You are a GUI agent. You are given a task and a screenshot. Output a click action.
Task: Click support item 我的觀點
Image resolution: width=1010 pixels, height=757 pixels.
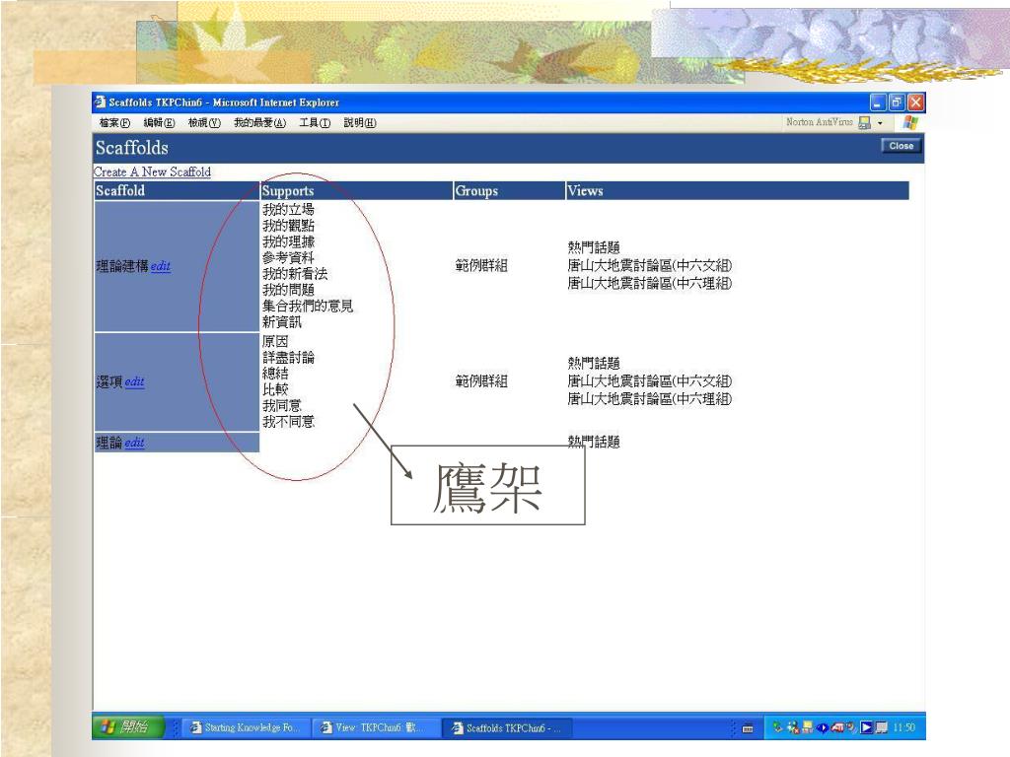click(288, 226)
